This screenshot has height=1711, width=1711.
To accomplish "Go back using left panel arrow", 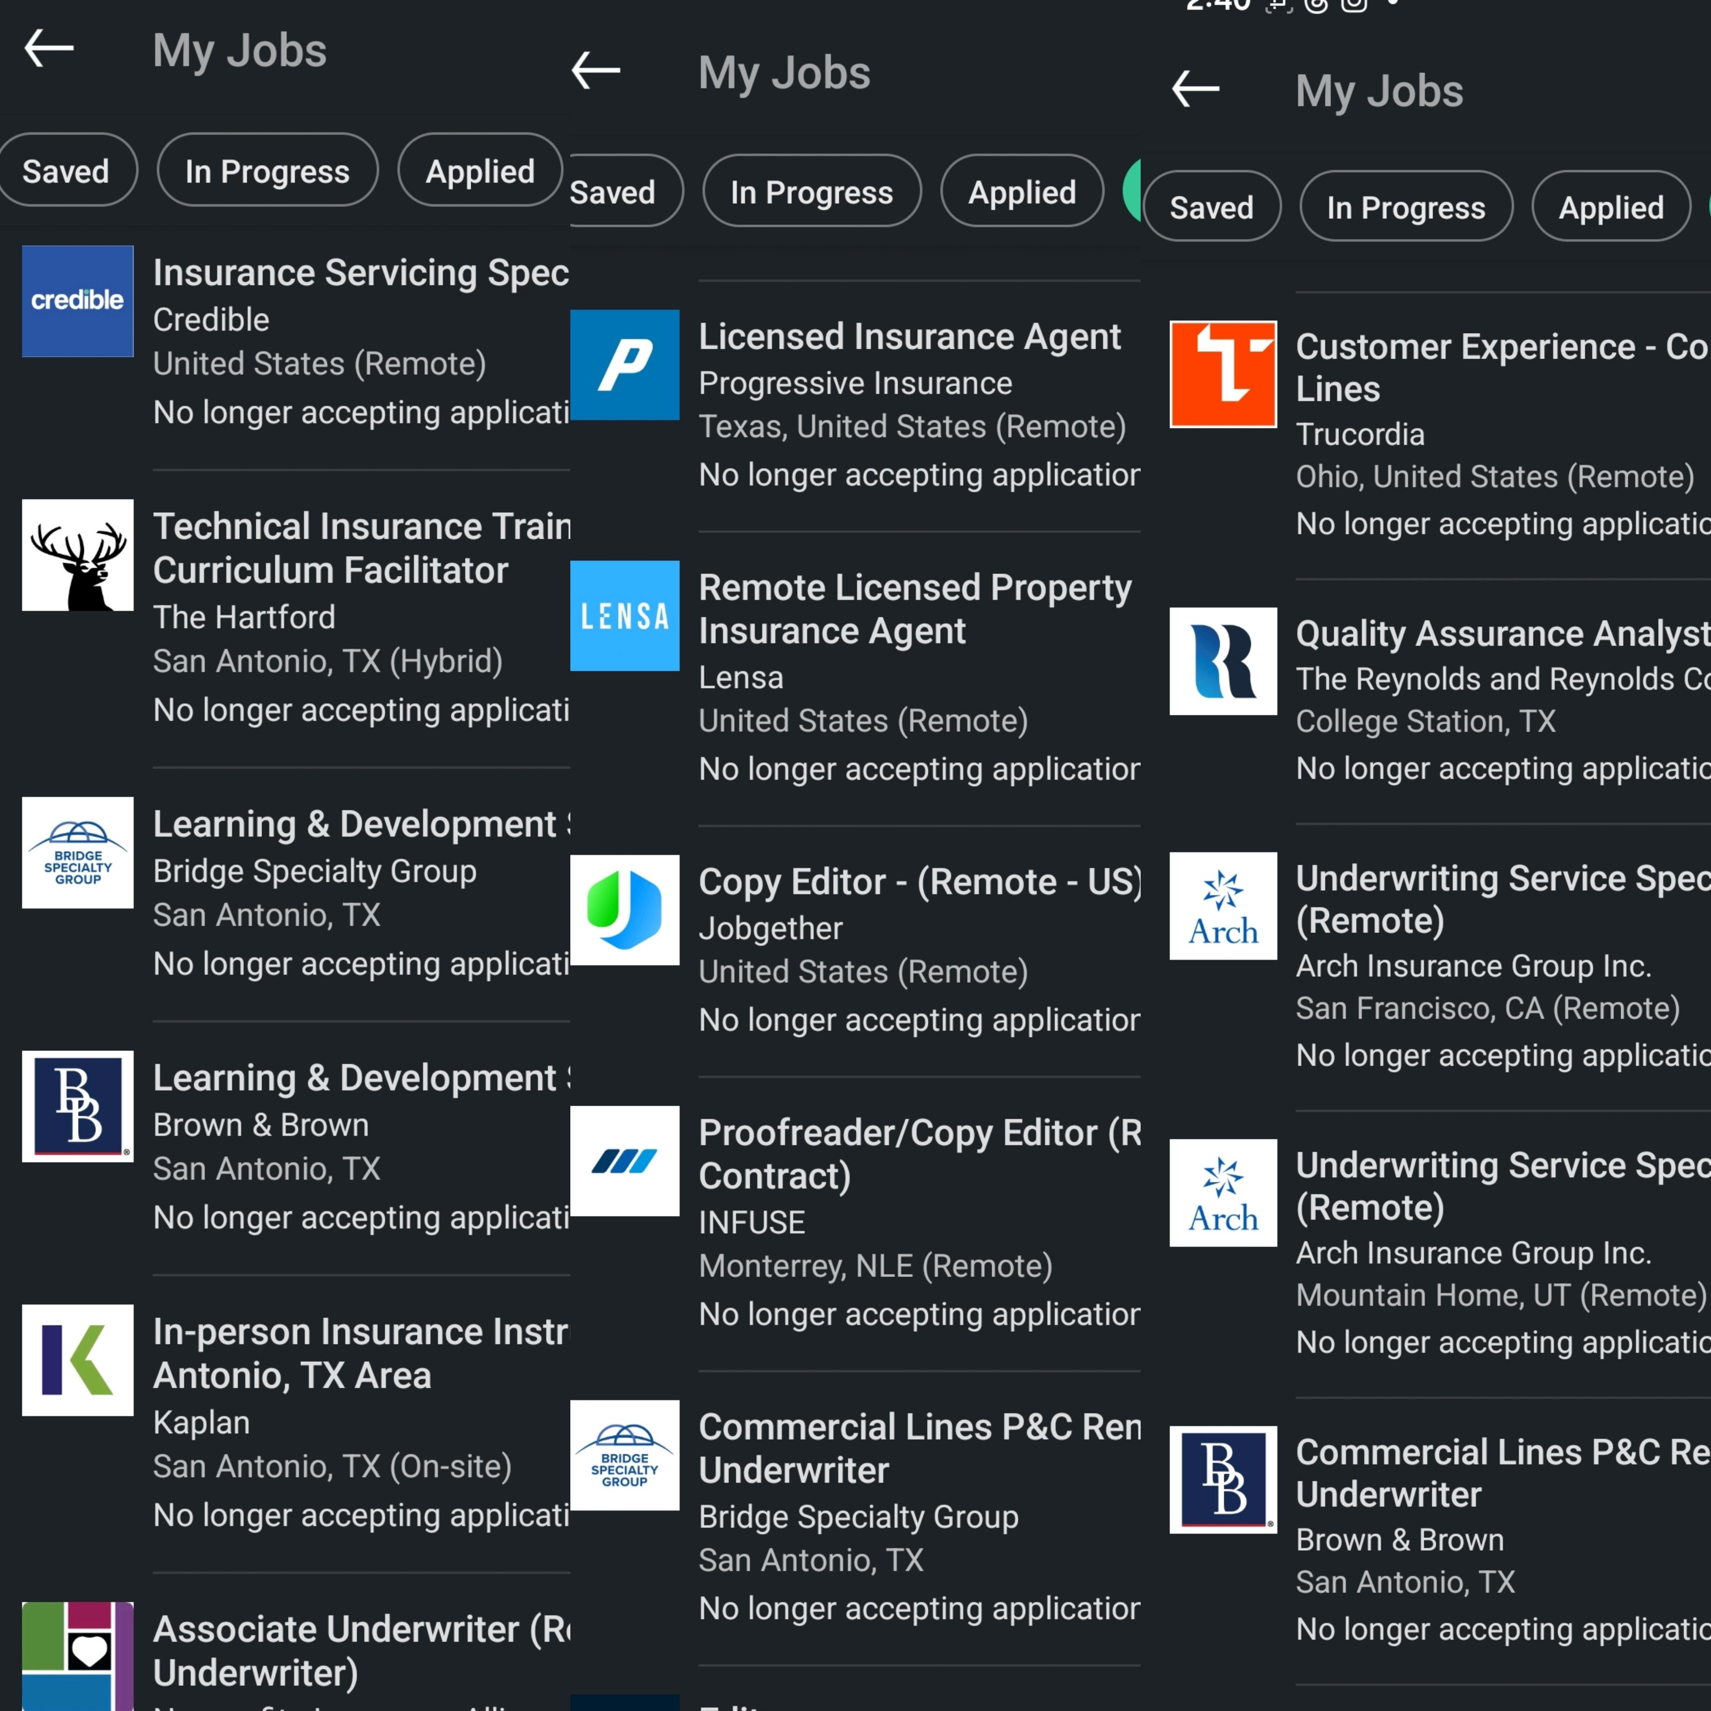I will click(49, 48).
